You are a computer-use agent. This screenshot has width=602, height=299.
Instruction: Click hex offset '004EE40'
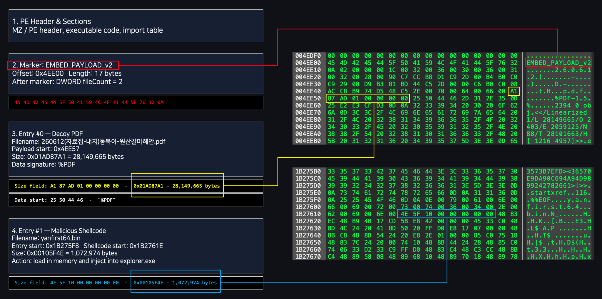[308, 91]
